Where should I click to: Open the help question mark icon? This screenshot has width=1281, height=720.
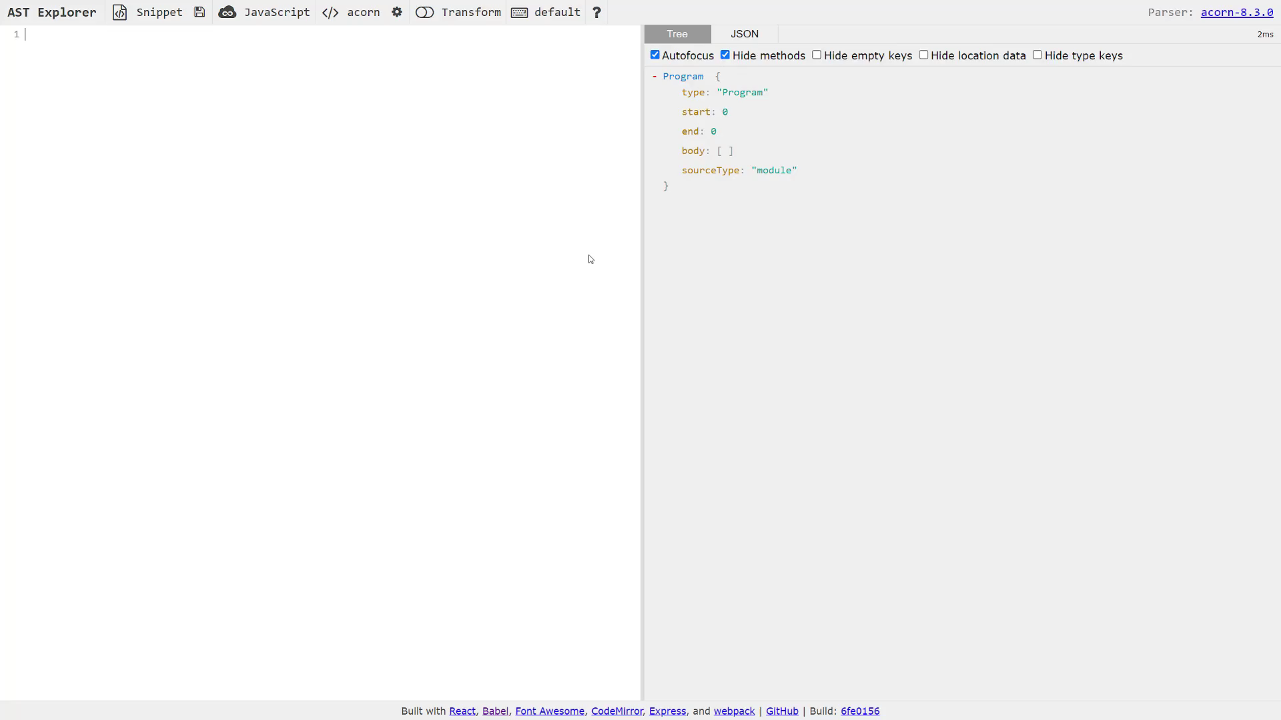tap(597, 11)
